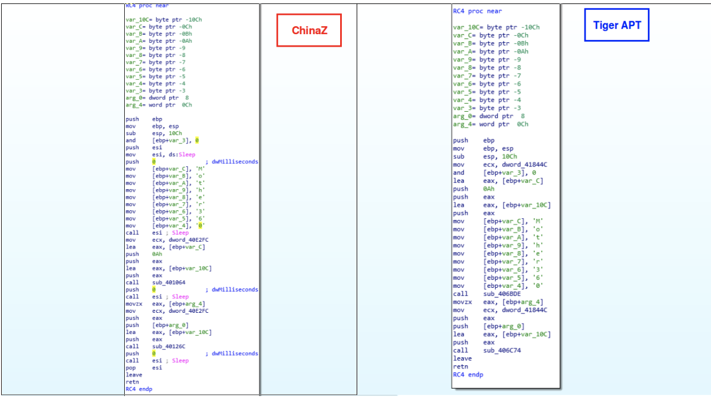This screenshot has height=400, width=711.
Task: Click the red ChinaZ label box
Action: pos(309,30)
